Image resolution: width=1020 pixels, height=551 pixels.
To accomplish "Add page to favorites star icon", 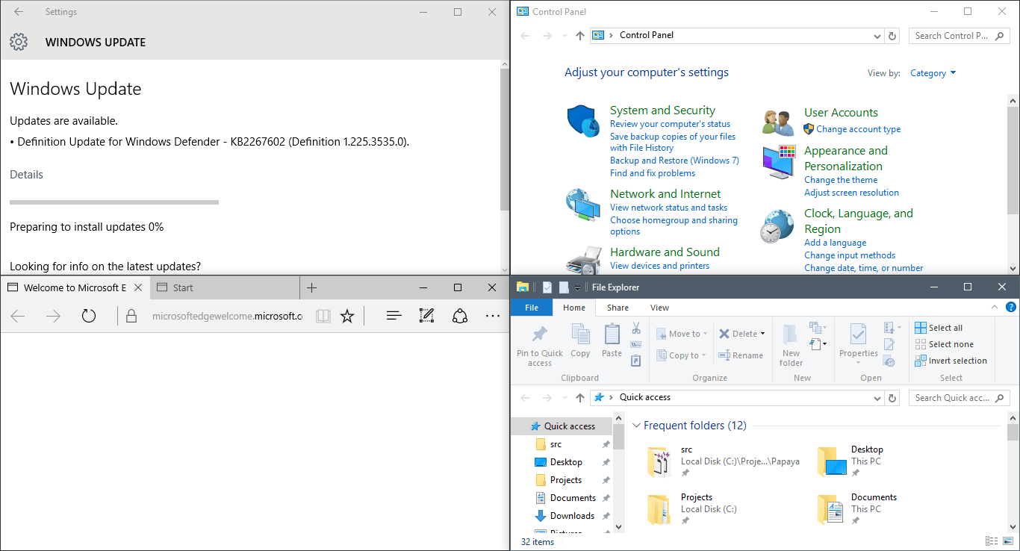I will [x=347, y=316].
